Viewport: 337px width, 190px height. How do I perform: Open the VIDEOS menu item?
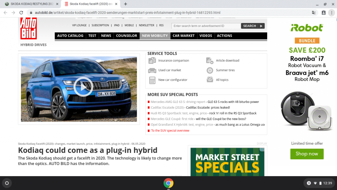(x=206, y=36)
